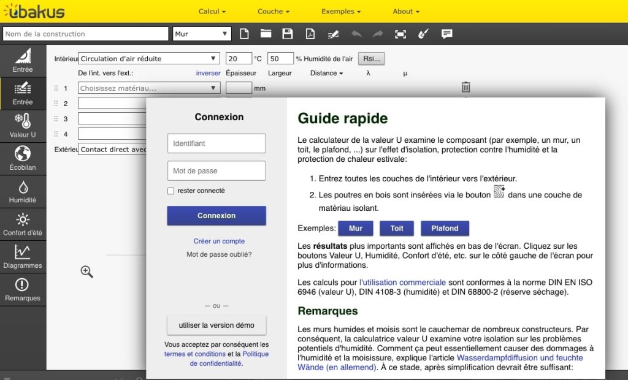
Task: Click the fullscreen icon in the toolbar
Action: (400, 34)
